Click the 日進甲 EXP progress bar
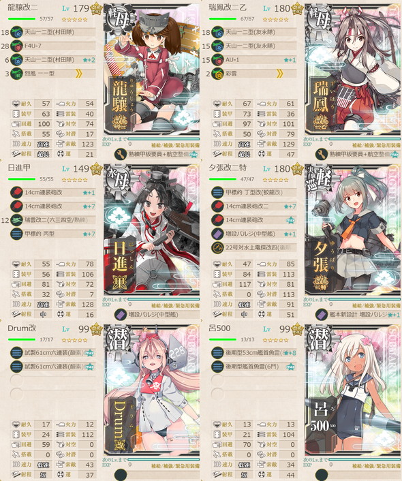Screen dimensions: 402x481 pyautogui.click(x=164, y=299)
